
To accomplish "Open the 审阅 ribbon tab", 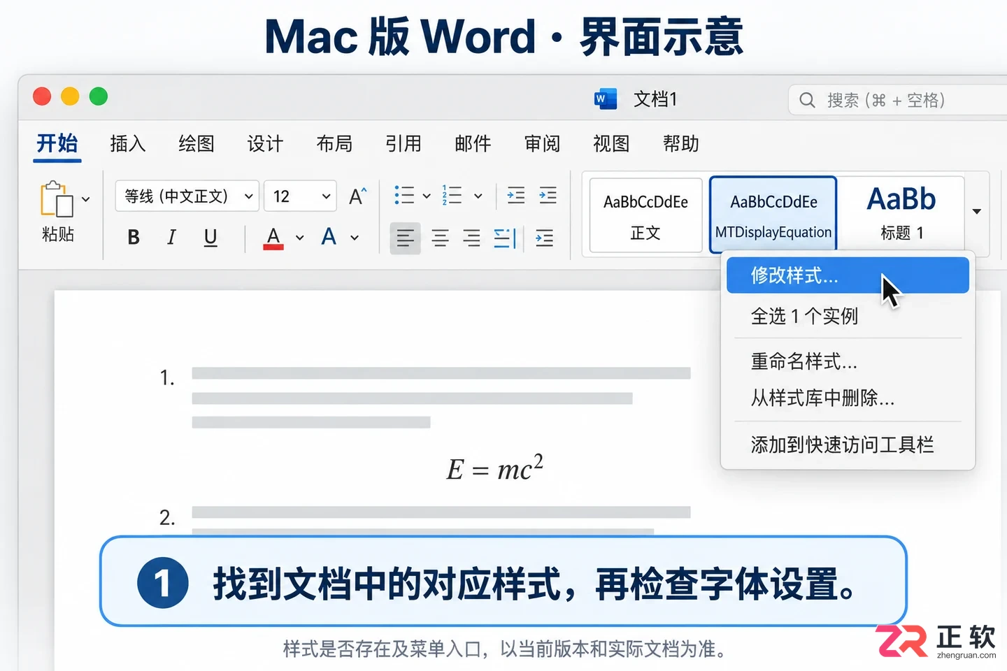I will click(543, 143).
